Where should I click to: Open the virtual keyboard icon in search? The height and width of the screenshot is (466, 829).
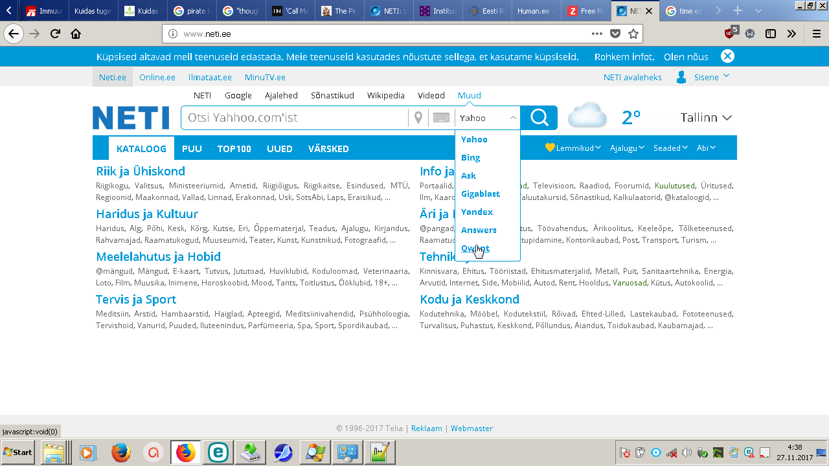tap(441, 118)
